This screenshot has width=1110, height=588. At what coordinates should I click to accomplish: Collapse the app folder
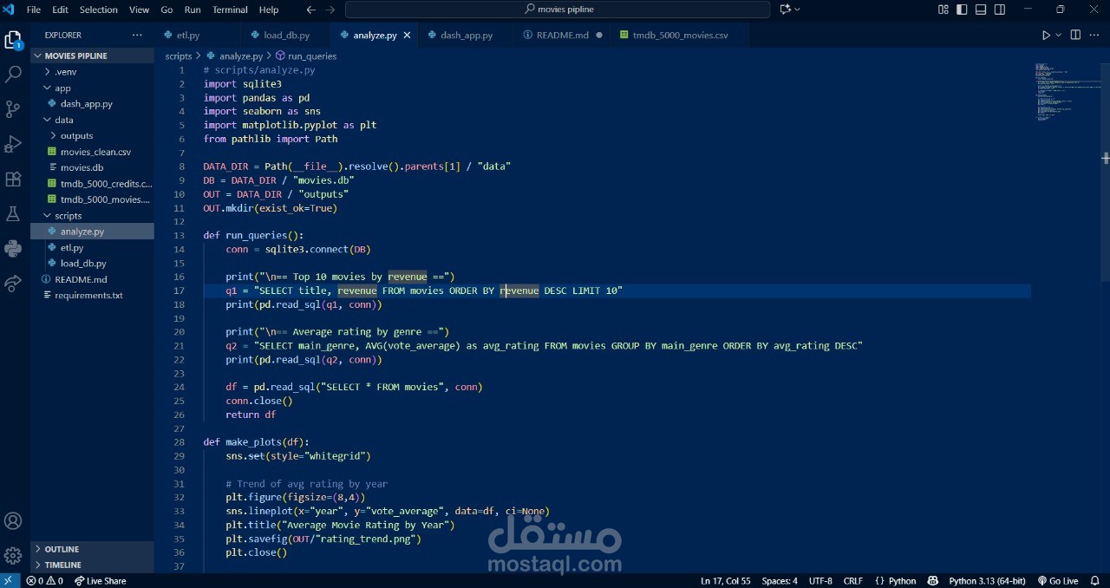92,88
